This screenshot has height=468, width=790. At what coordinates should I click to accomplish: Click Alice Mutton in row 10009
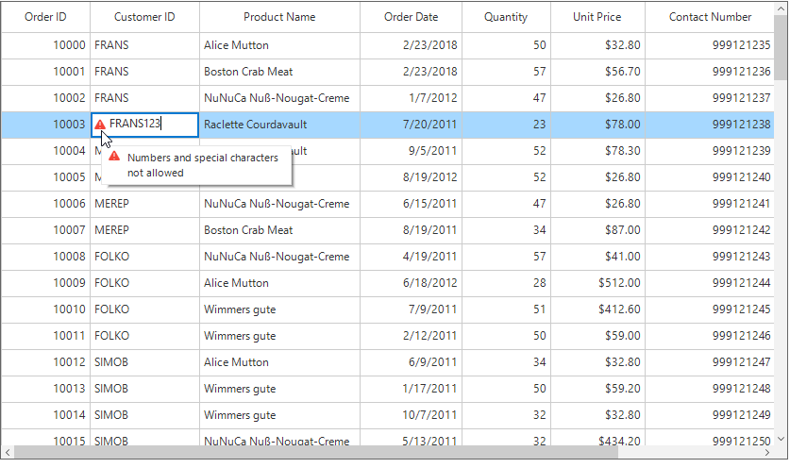pos(279,283)
